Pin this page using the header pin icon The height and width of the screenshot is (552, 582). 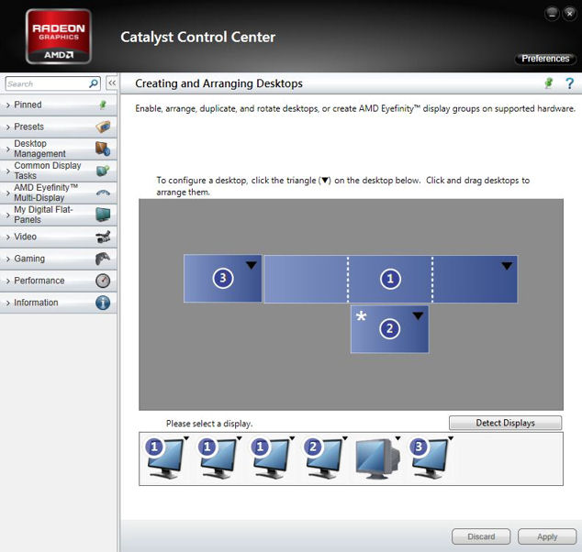click(x=549, y=83)
